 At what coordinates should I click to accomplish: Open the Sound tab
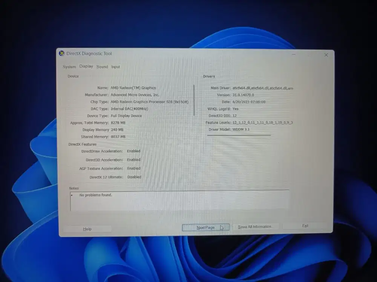pyautogui.click(x=102, y=67)
